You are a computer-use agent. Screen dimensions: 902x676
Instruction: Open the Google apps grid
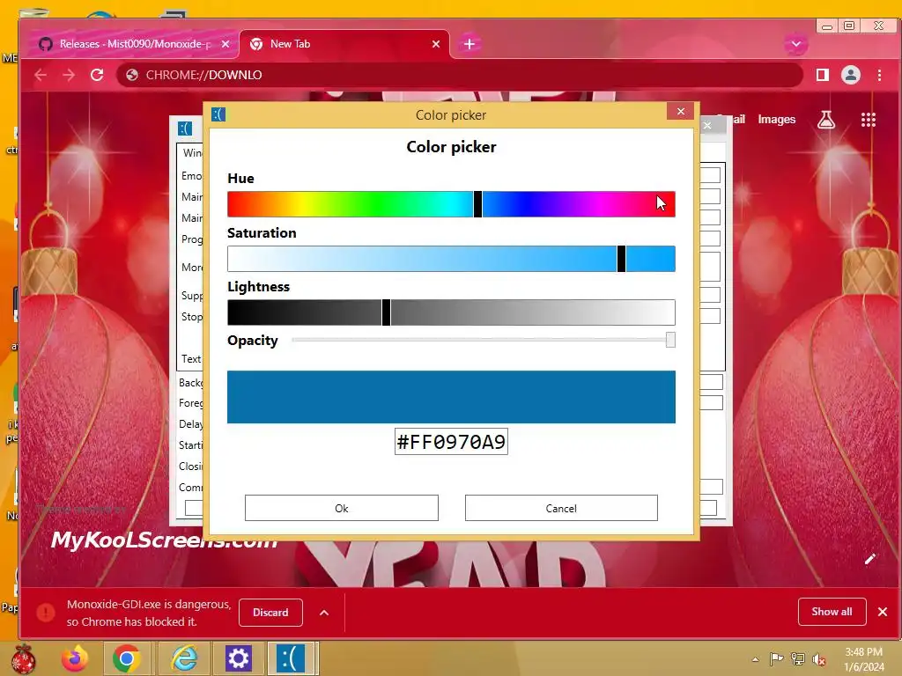point(868,120)
